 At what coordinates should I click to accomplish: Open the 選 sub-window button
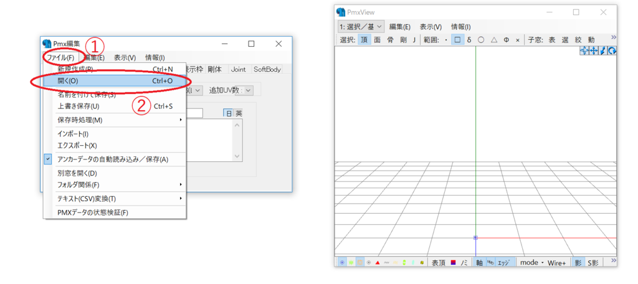(564, 40)
